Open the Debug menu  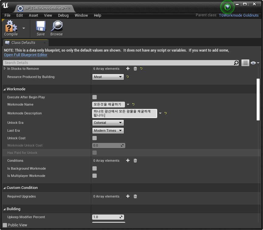tap(63, 15)
